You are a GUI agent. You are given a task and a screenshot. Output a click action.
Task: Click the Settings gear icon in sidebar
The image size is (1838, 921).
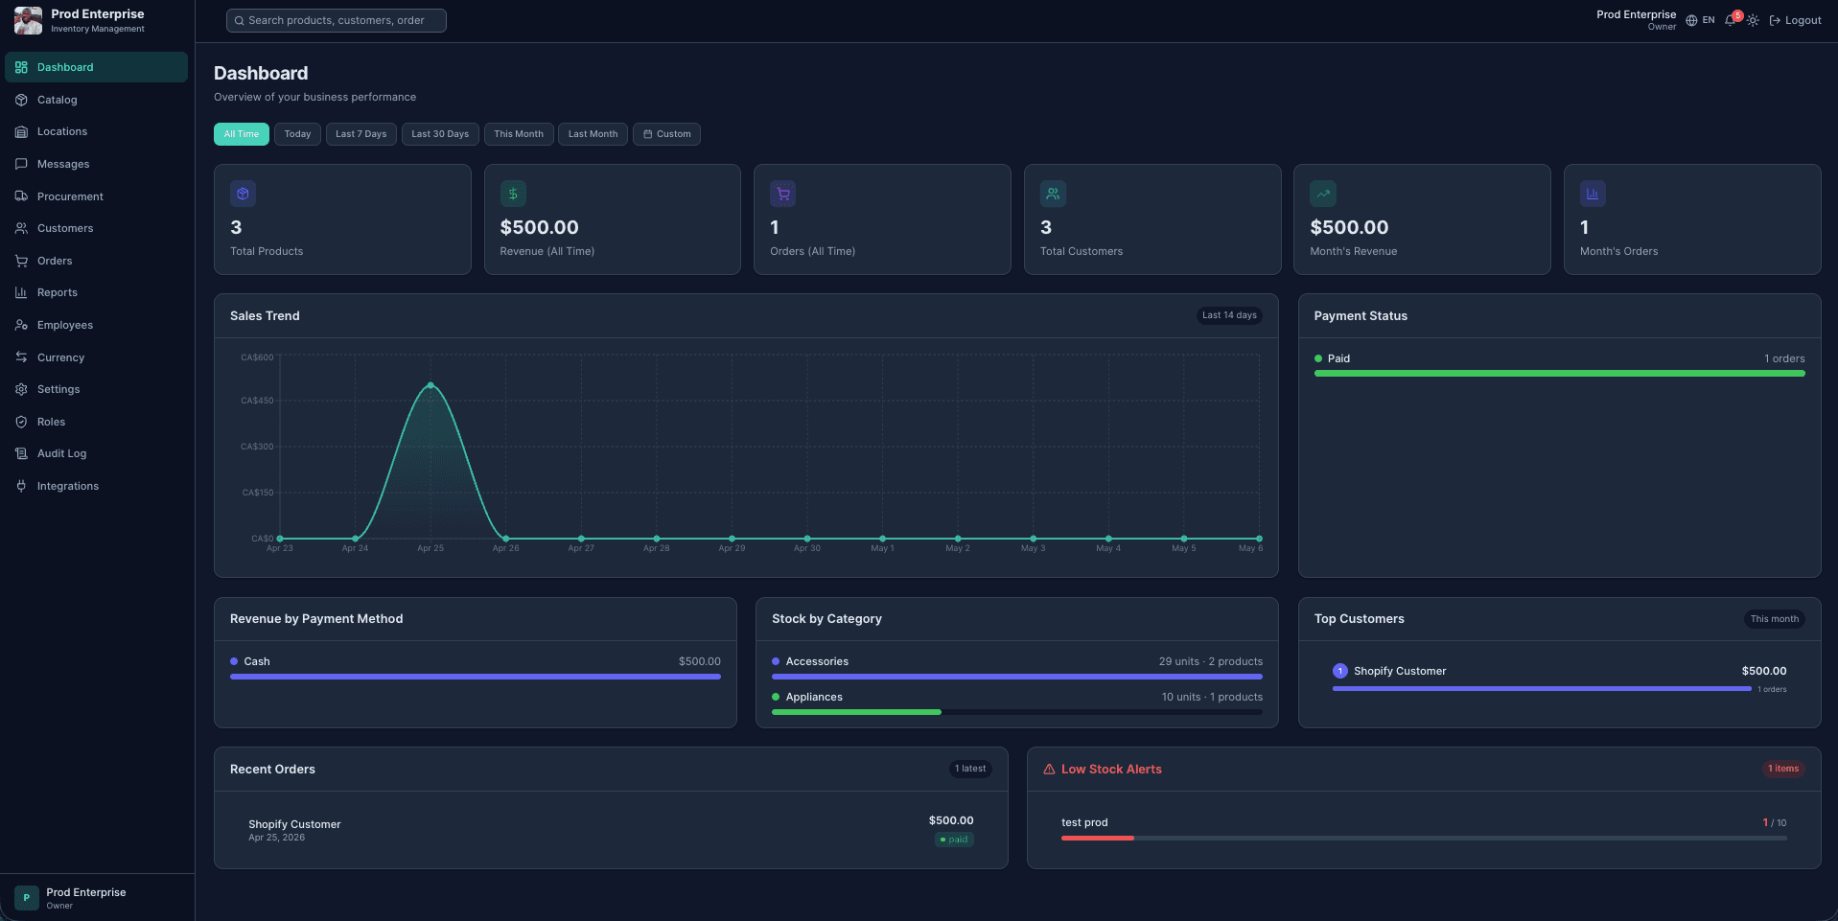(x=21, y=389)
